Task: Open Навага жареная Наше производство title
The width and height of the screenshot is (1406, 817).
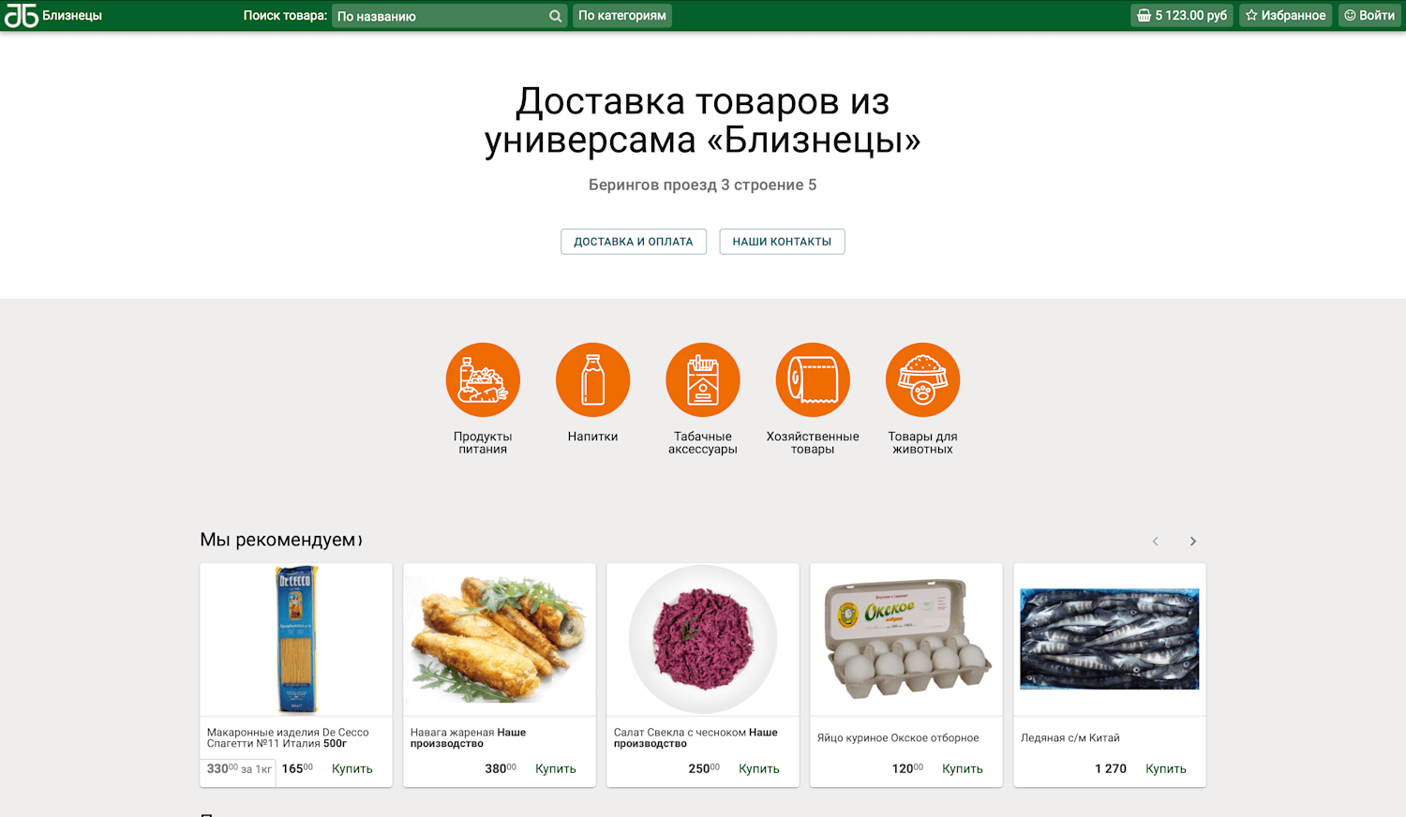Action: (x=468, y=737)
